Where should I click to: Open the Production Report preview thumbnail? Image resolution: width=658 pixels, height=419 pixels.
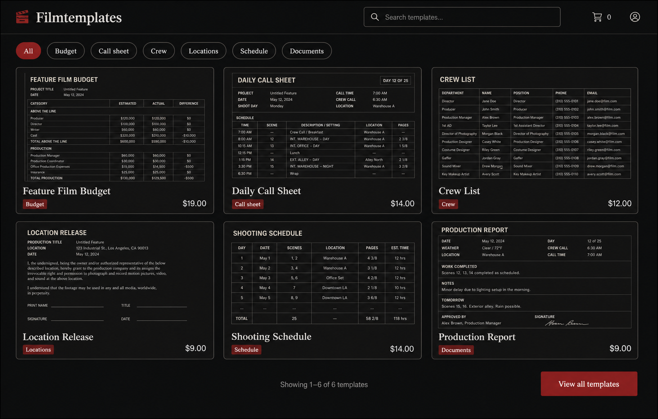point(535,276)
